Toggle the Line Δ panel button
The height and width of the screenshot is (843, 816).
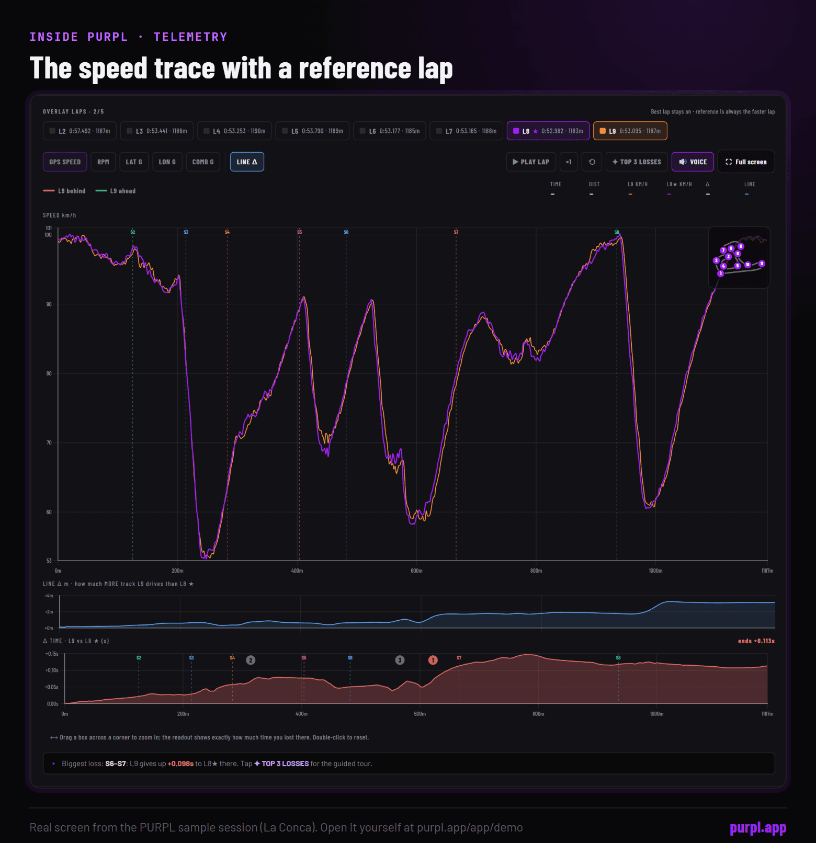[247, 162]
